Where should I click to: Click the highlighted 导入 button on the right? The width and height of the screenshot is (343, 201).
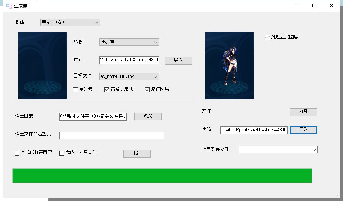pos(303,130)
